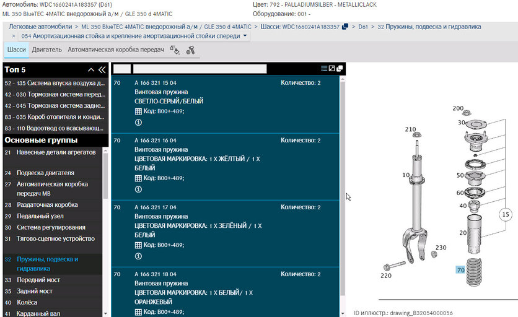Select part number A 166 321 16 04

point(156,141)
